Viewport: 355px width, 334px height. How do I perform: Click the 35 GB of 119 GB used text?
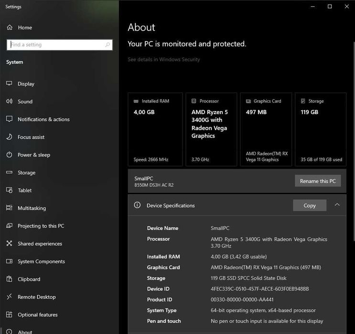click(x=321, y=159)
